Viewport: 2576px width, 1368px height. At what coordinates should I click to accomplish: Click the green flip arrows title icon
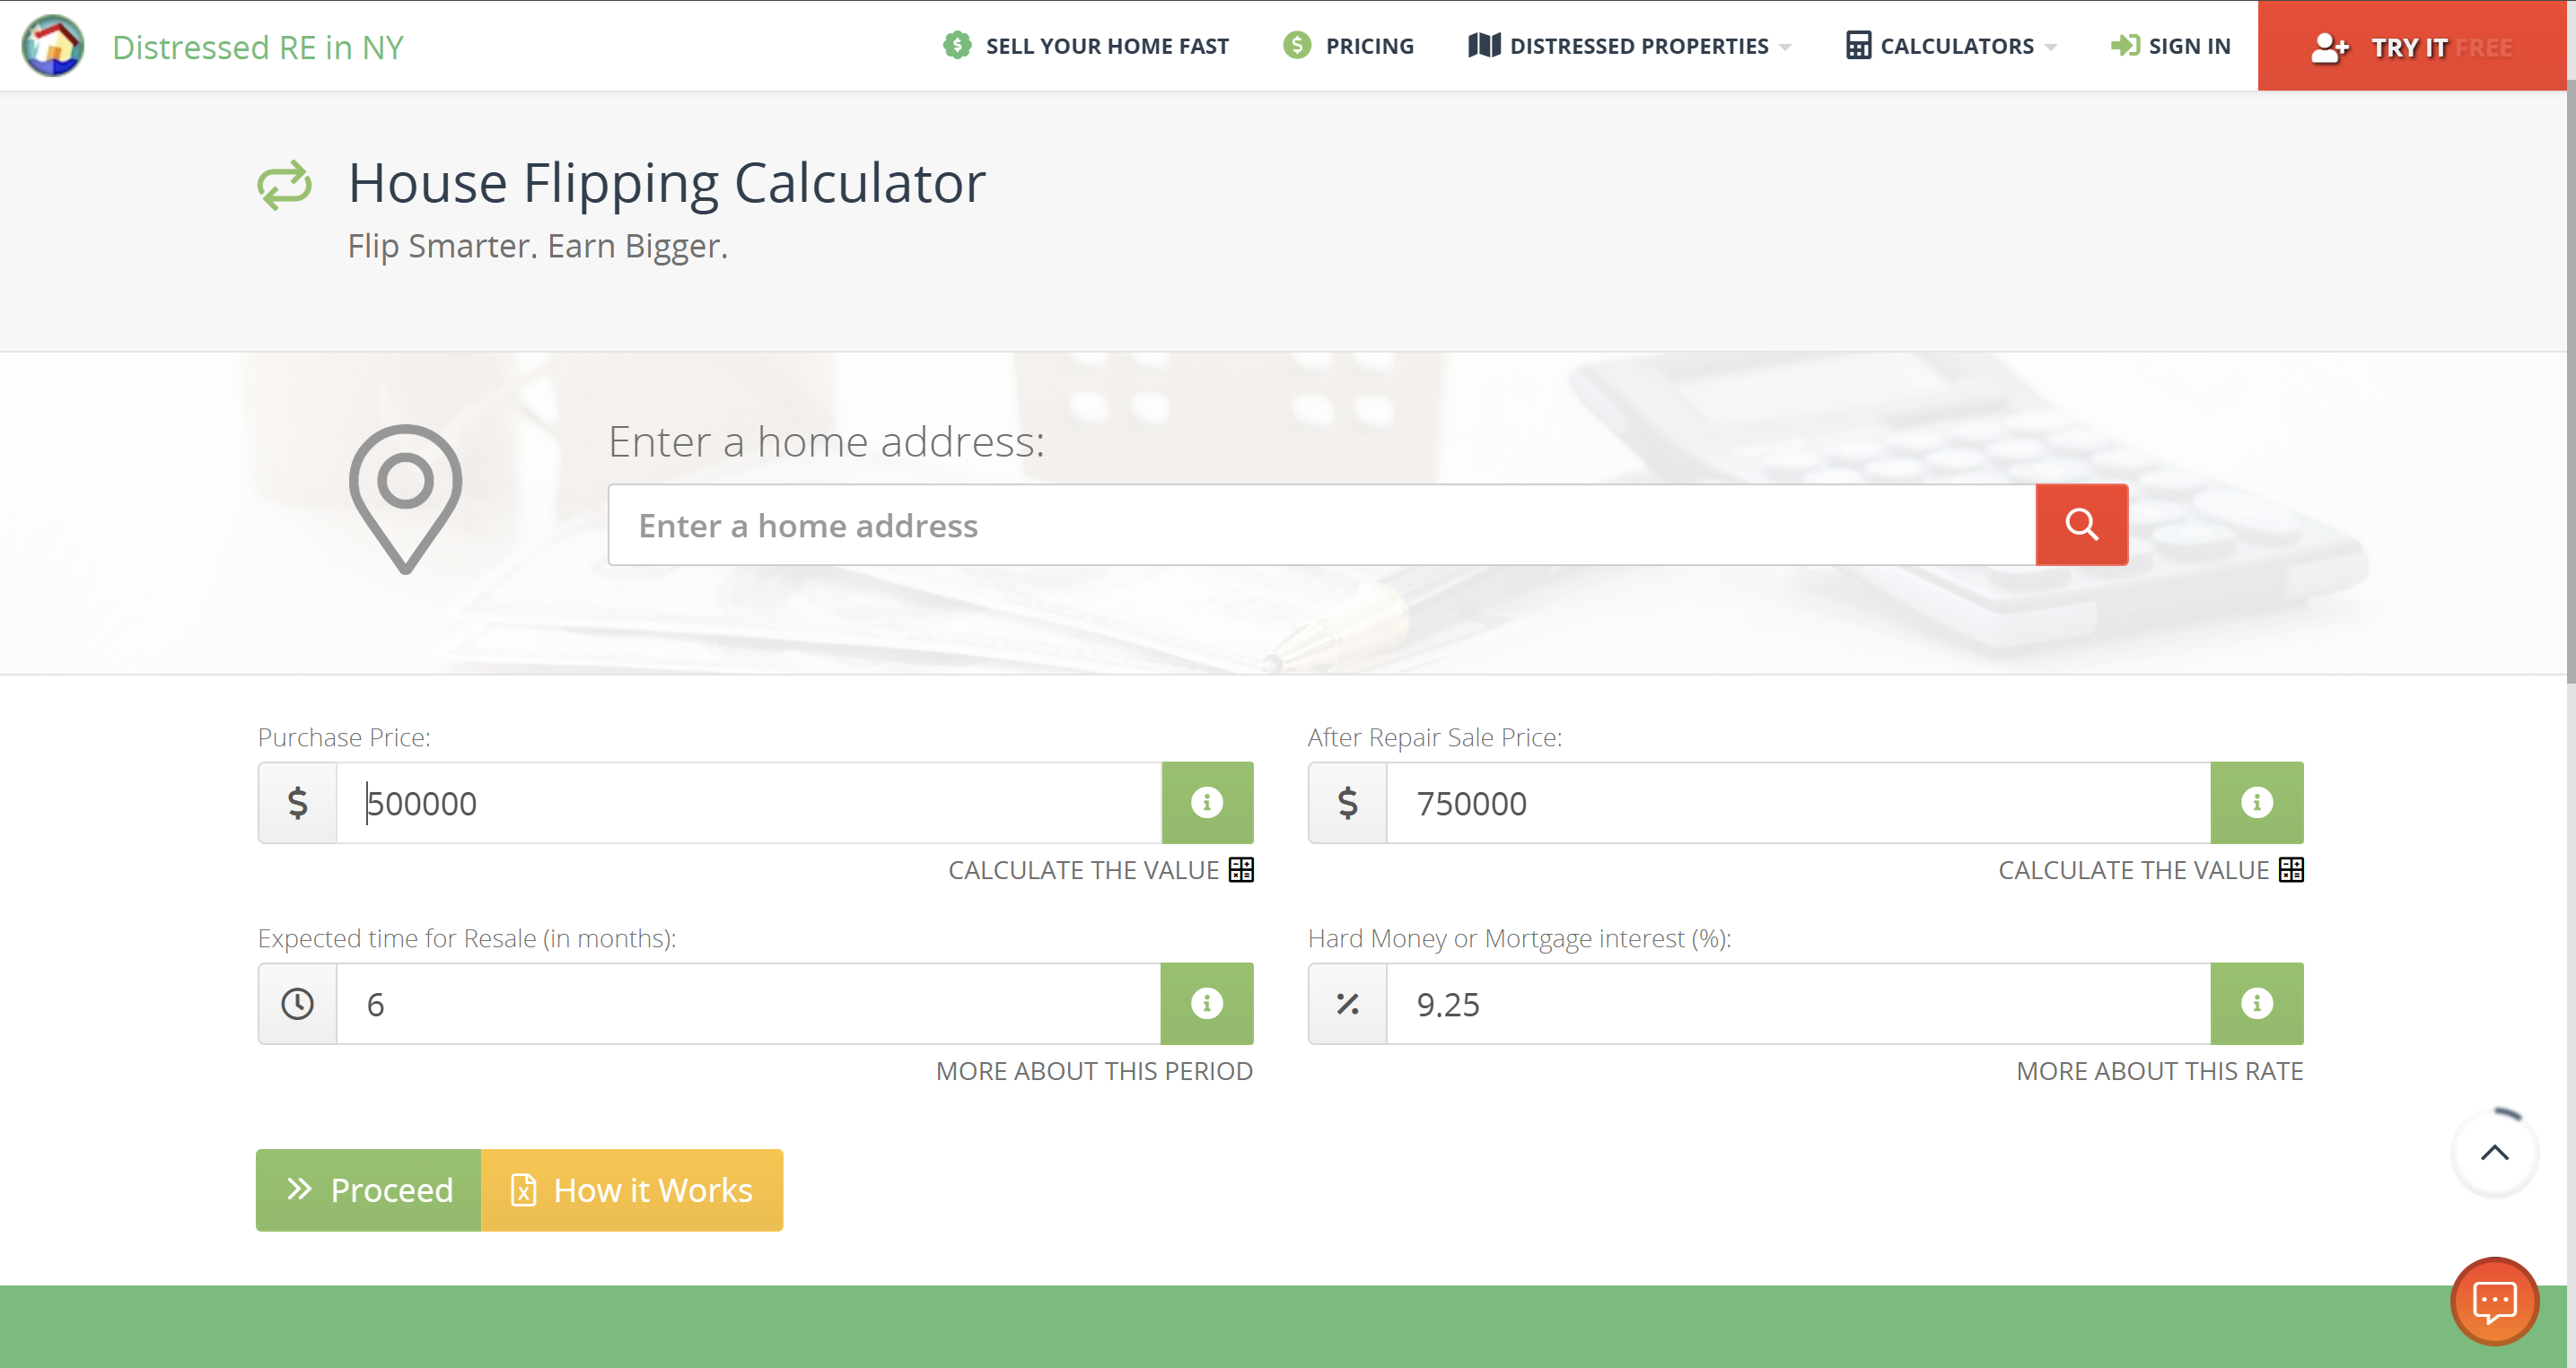284,185
